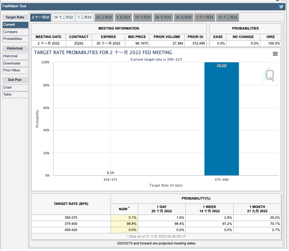
Task: Click the 100.0% hike probability cell
Action: pyautogui.click(x=270, y=43)
